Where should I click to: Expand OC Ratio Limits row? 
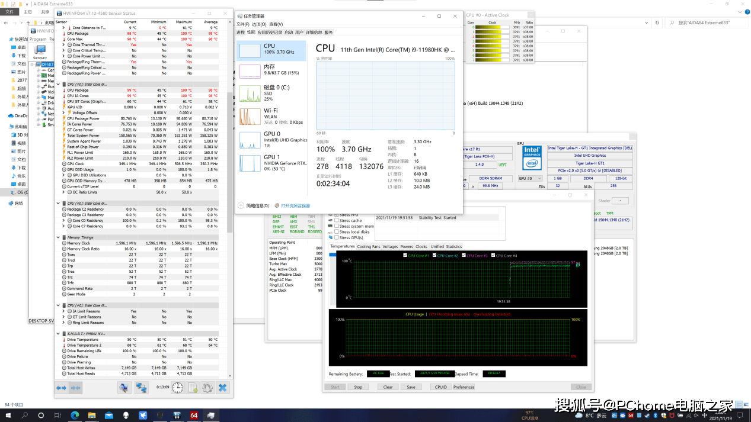65,192
